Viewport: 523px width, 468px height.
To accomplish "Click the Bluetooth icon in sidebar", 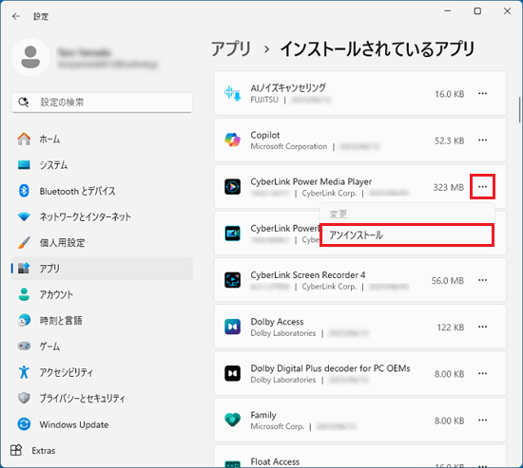I will pos(24,191).
